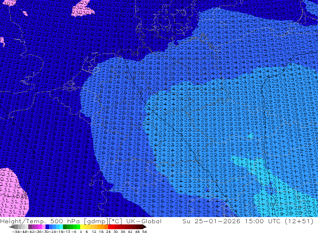
Task: Pick the brightest green swatch near -6
Action: point(78,227)
